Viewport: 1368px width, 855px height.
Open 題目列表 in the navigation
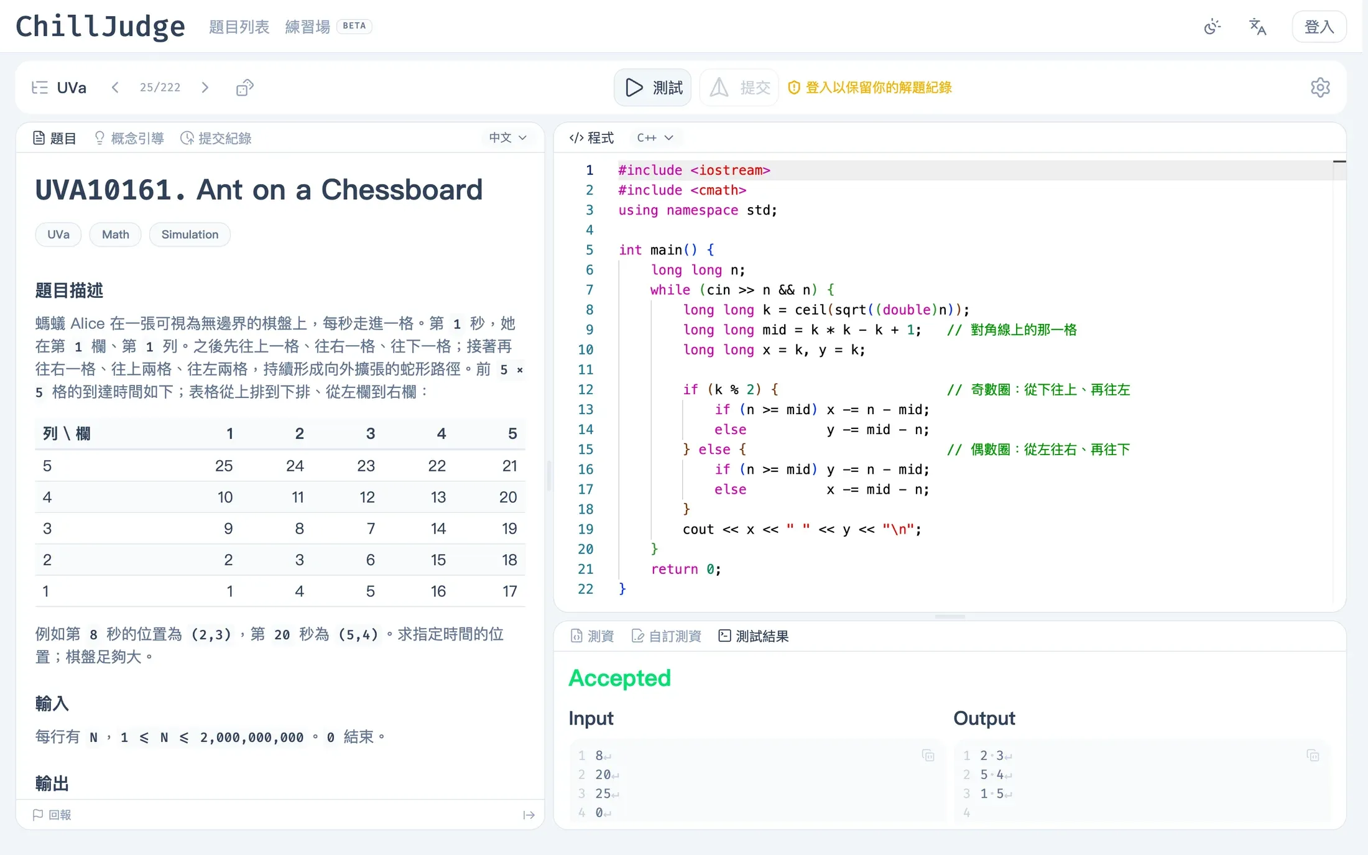pos(239,27)
